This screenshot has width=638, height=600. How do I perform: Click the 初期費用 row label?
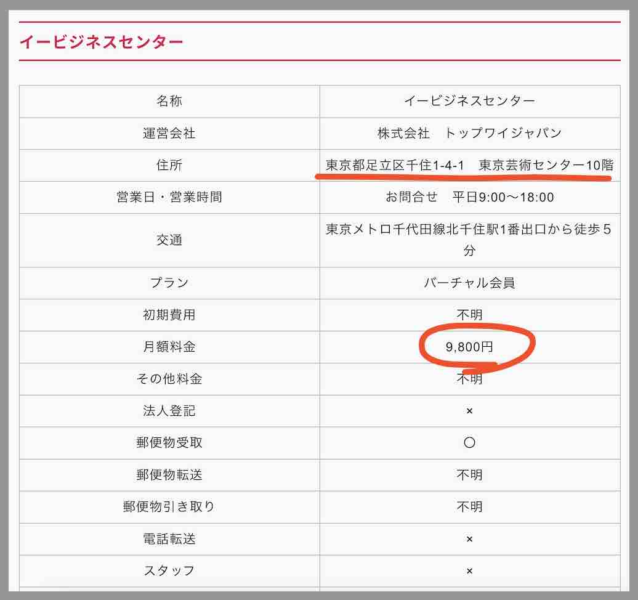coord(170,315)
